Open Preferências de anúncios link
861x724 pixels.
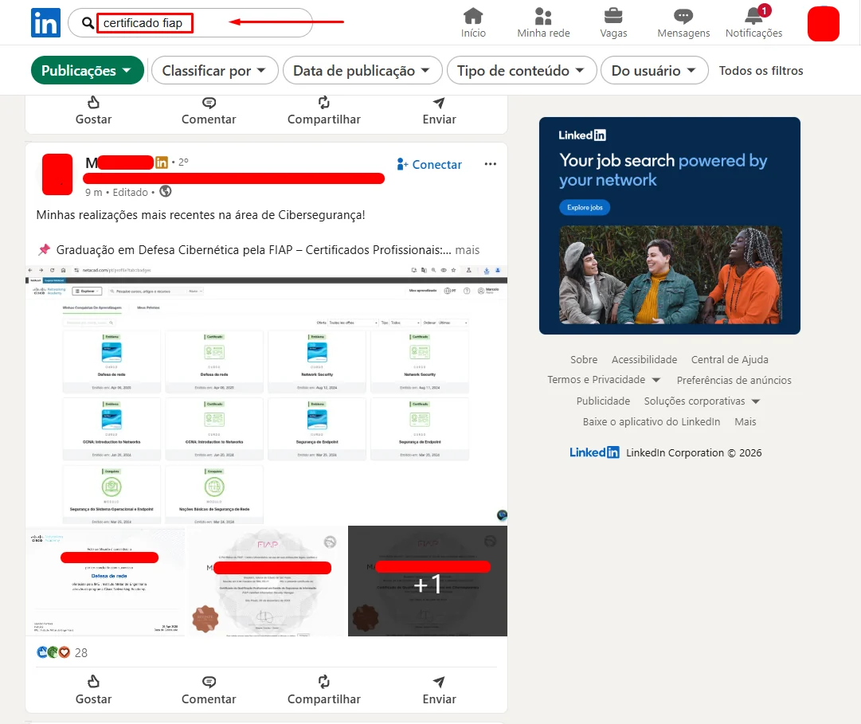coord(734,381)
